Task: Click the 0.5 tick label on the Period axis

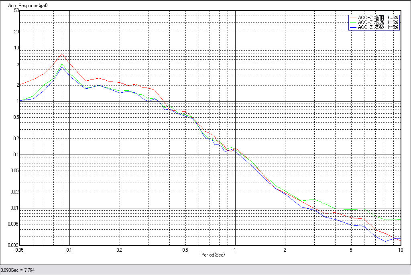Action: pos(185,250)
